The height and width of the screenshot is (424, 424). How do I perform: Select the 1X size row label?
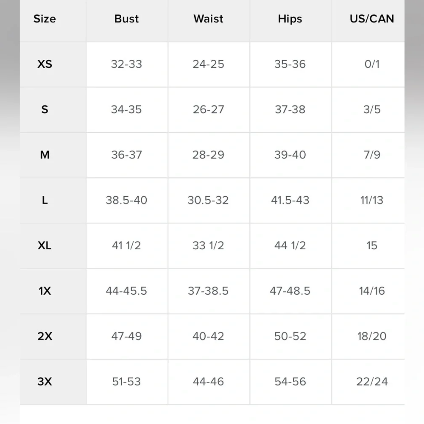45,291
